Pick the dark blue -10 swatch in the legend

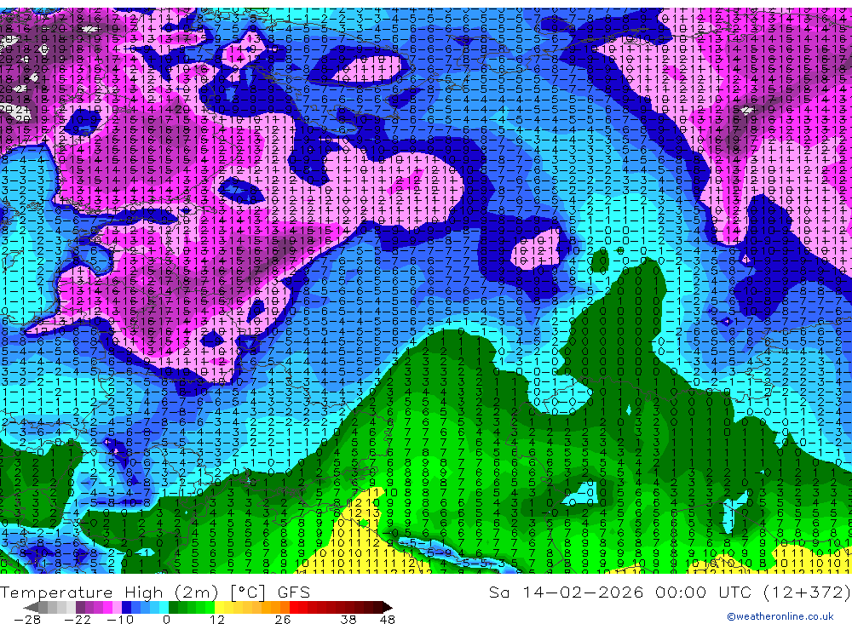tap(126, 607)
